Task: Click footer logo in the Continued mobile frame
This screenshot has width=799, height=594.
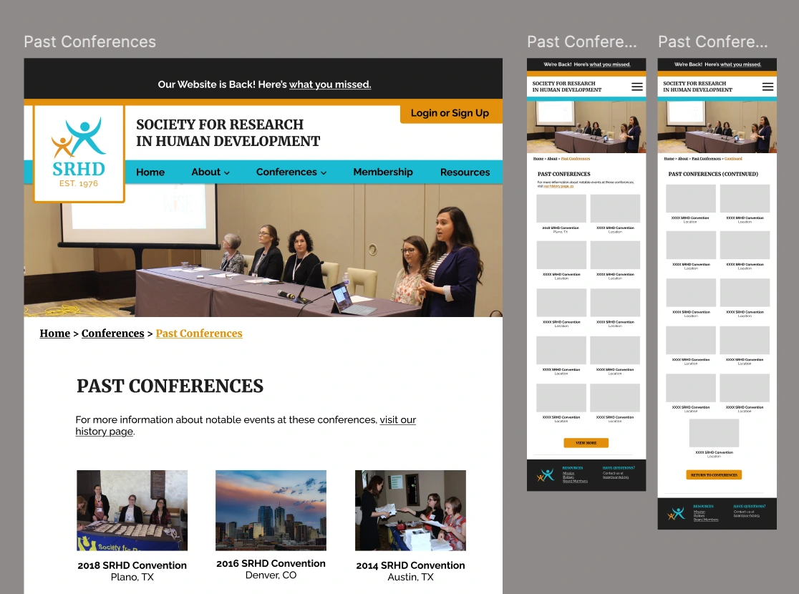Action: coord(676,514)
